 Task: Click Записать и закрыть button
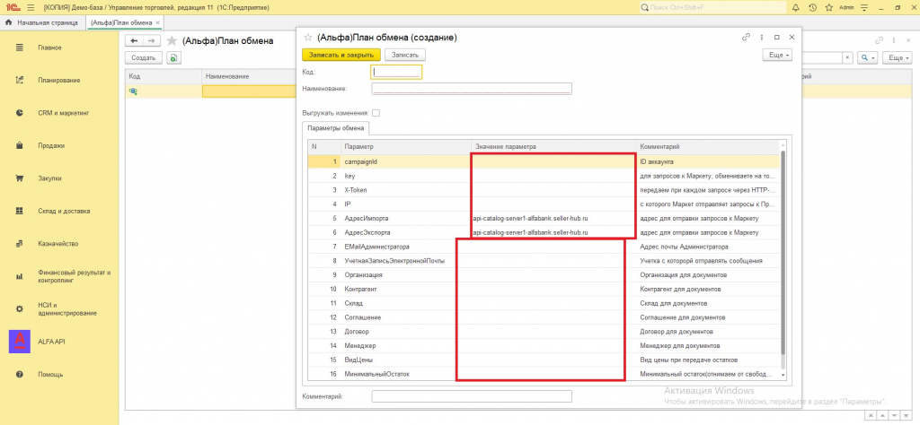click(341, 55)
